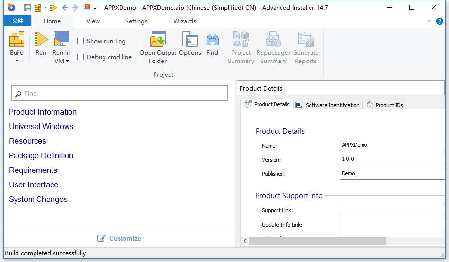
Task: Select the Product IDs tab
Action: tap(384, 105)
